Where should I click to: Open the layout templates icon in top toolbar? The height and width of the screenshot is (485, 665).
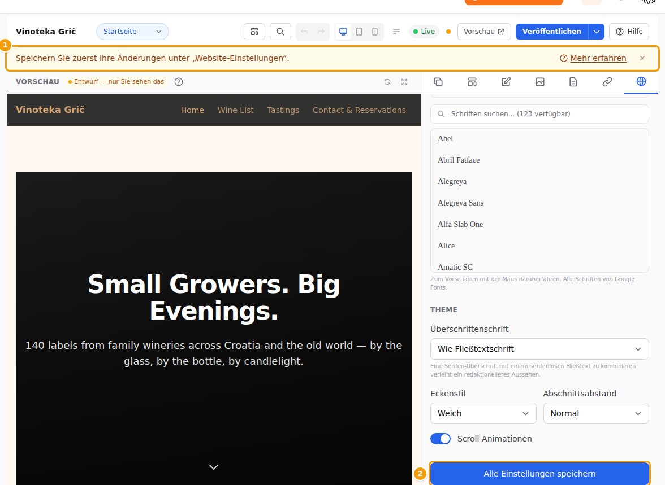click(x=254, y=32)
